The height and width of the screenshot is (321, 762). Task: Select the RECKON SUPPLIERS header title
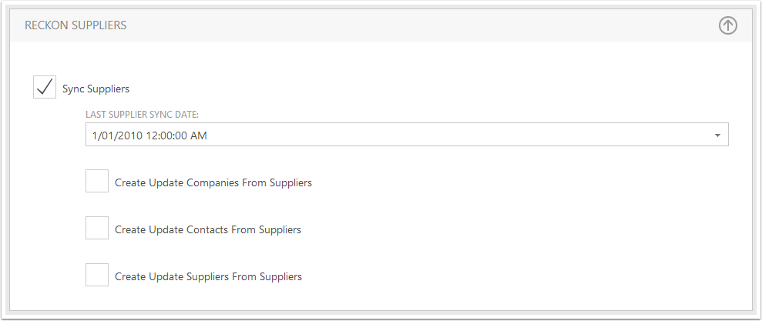(x=76, y=25)
